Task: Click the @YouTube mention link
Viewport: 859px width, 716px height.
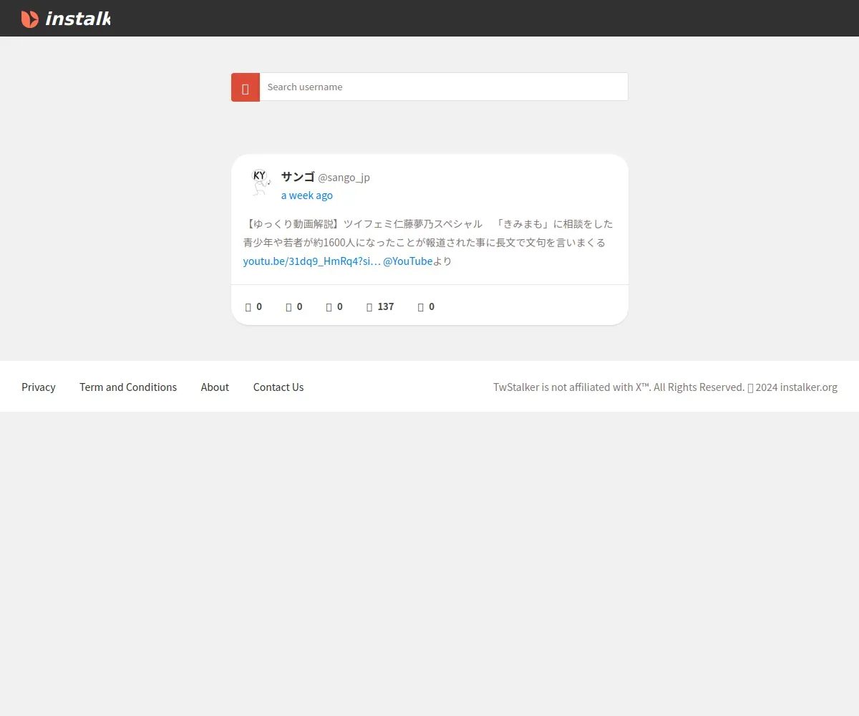Action: pos(408,261)
